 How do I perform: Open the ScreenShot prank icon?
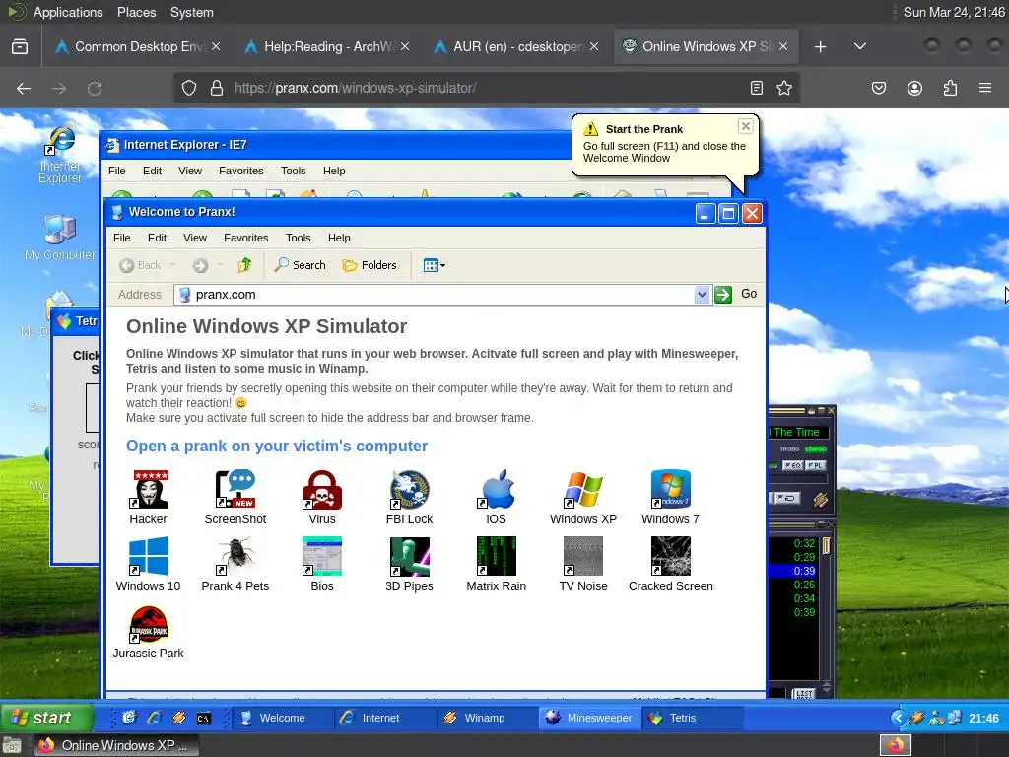[235, 489]
